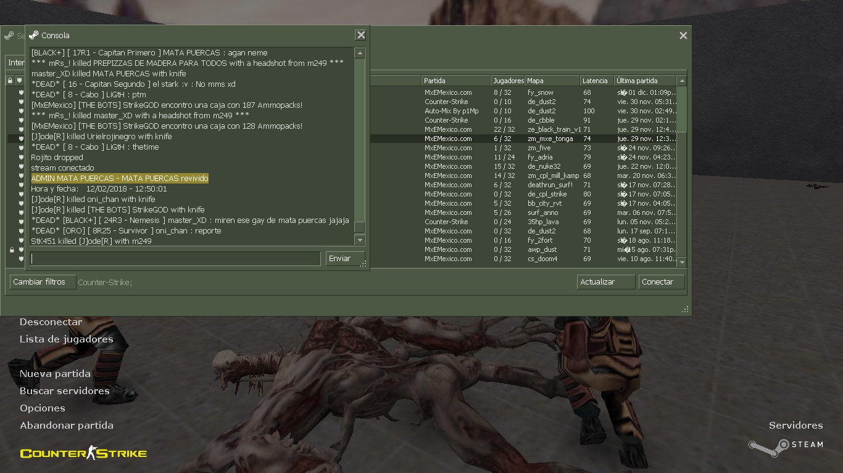The width and height of the screenshot is (843, 473).
Task: Click the Counter-Strike logo at the bottom left
Action: click(x=83, y=454)
